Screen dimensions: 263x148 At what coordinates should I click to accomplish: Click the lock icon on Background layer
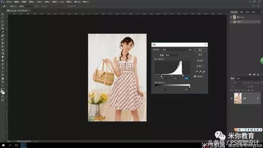coord(258,98)
